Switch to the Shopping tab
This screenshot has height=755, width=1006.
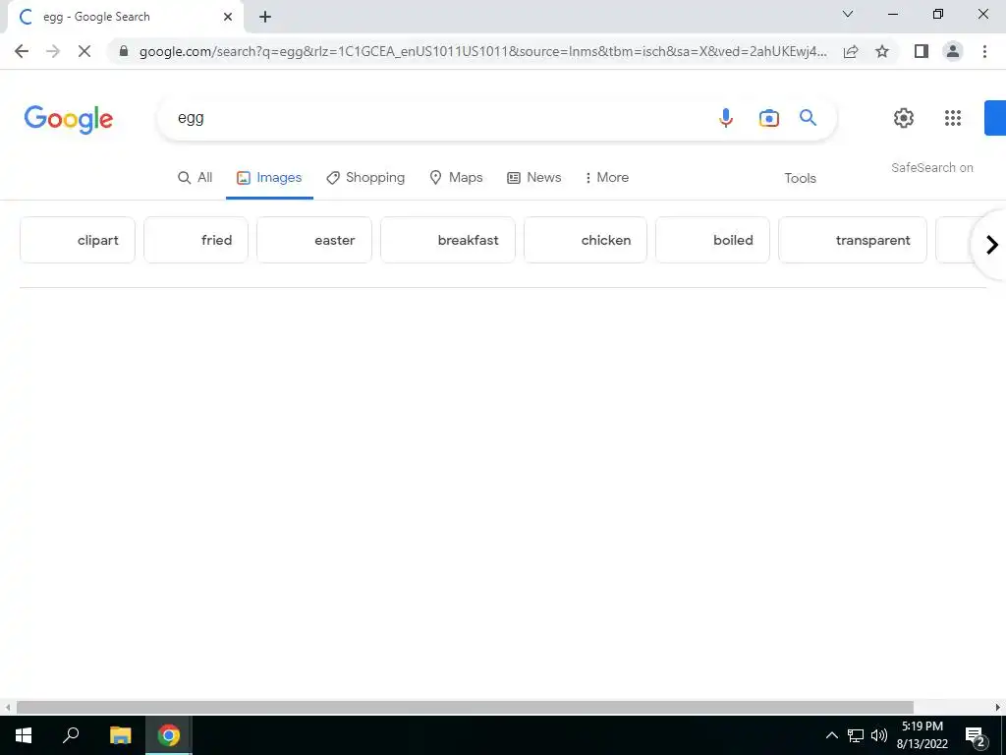coord(365,178)
